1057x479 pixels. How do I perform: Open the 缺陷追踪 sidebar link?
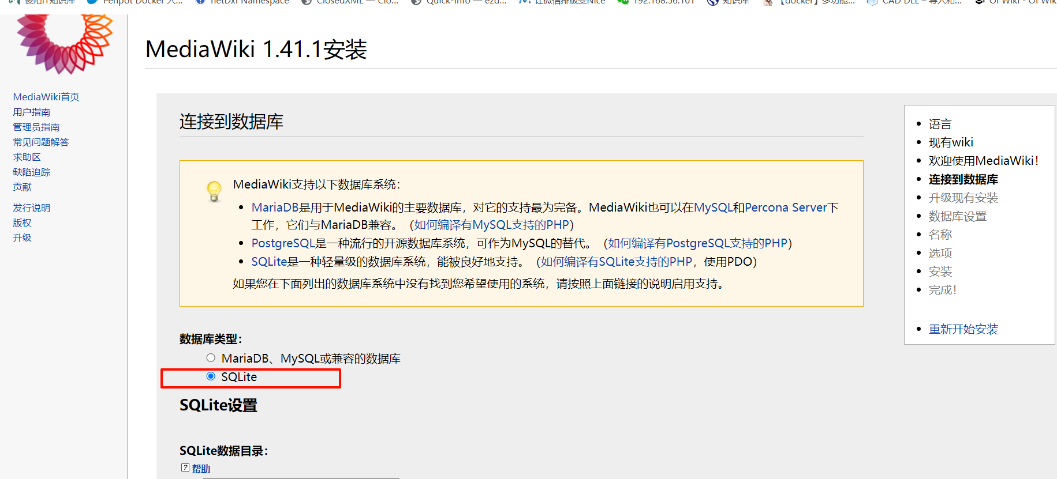click(32, 172)
